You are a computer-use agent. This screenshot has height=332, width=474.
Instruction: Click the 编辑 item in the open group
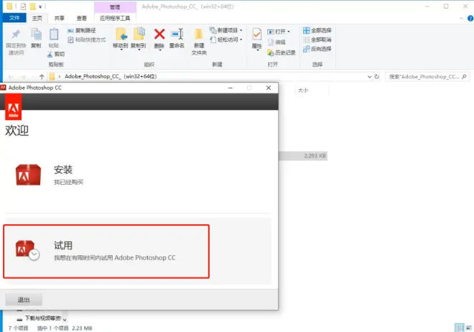[x=276, y=42]
